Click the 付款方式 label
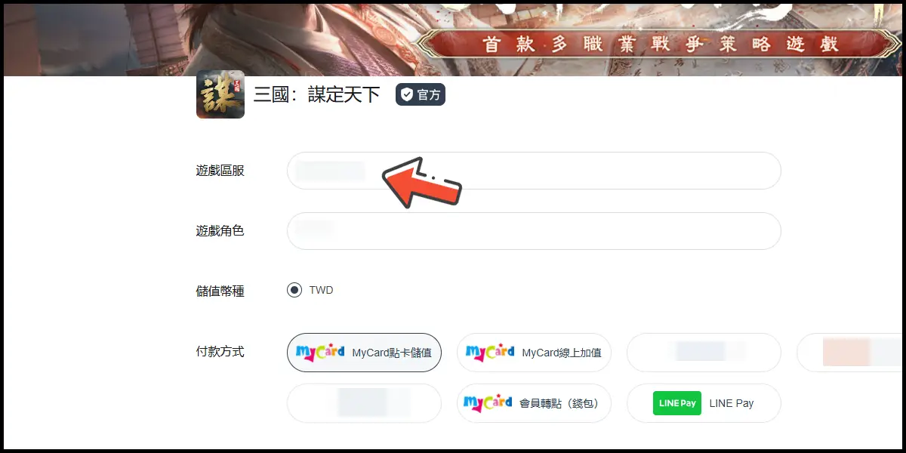 pyautogui.click(x=220, y=352)
